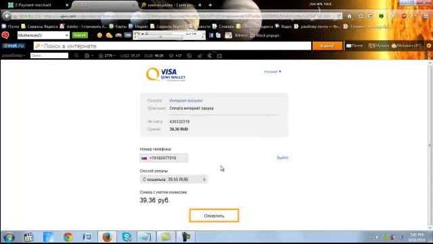Click the Москва weather toolbar item
The width and height of the screenshot is (433, 244).
[407, 45]
